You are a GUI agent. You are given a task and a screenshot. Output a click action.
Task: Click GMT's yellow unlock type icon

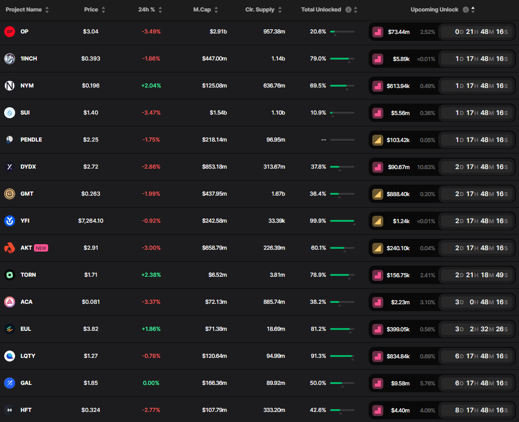tap(378, 194)
